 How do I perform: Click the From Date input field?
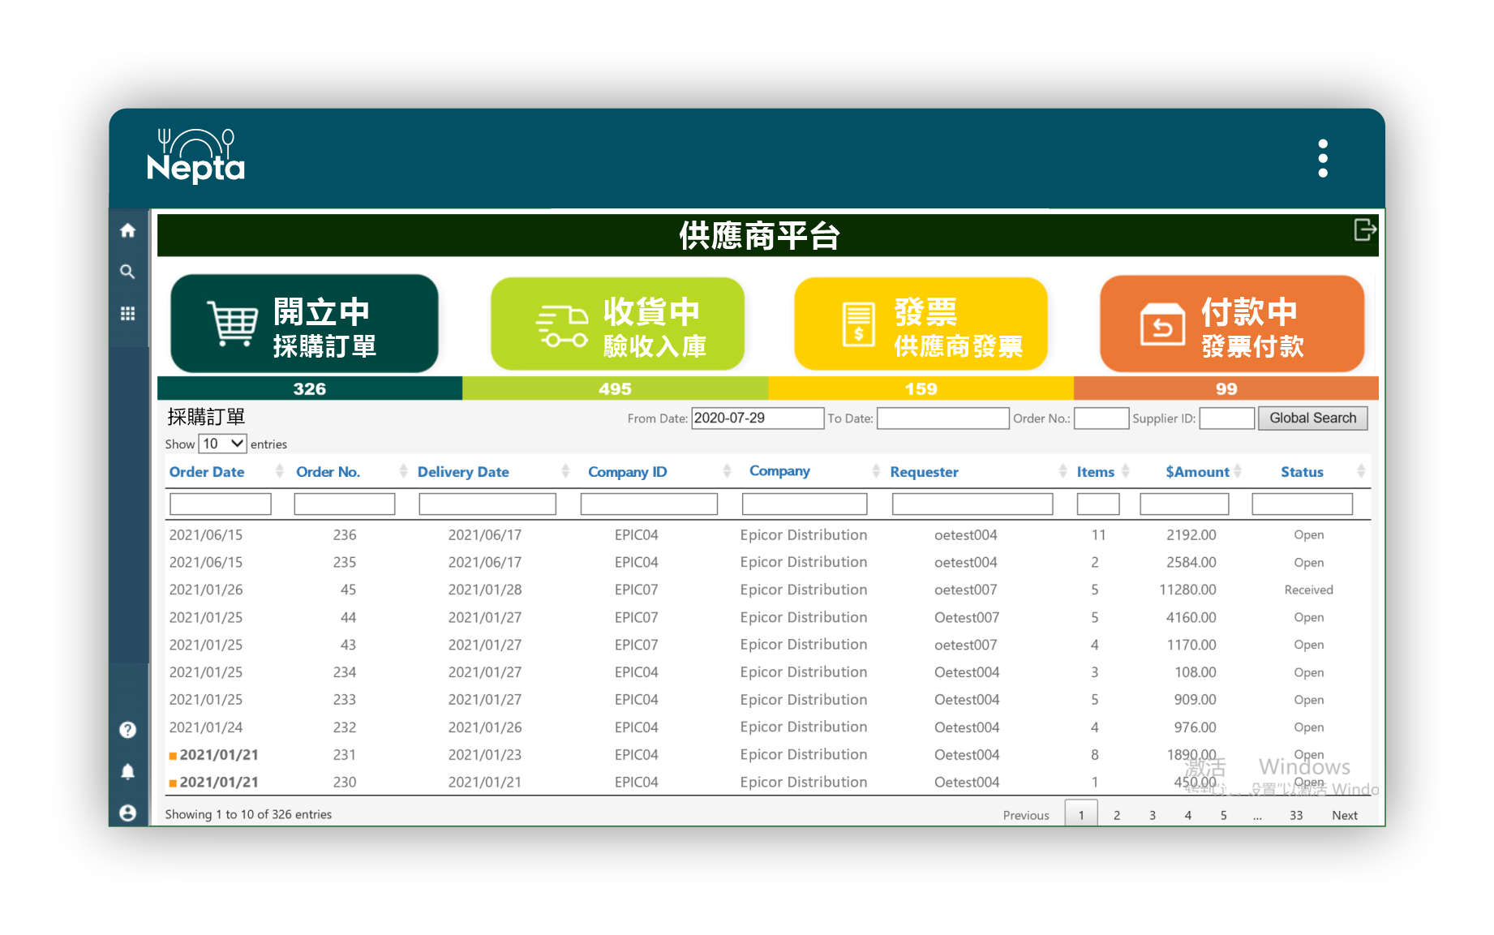[x=756, y=418]
